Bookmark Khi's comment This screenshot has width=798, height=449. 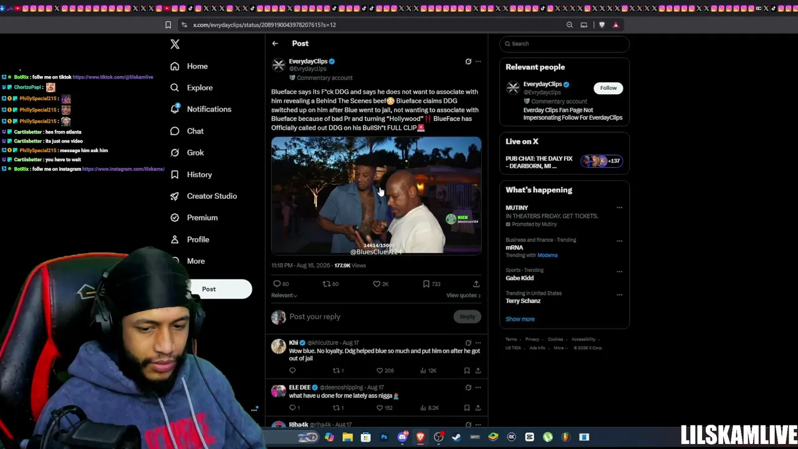[x=467, y=370]
